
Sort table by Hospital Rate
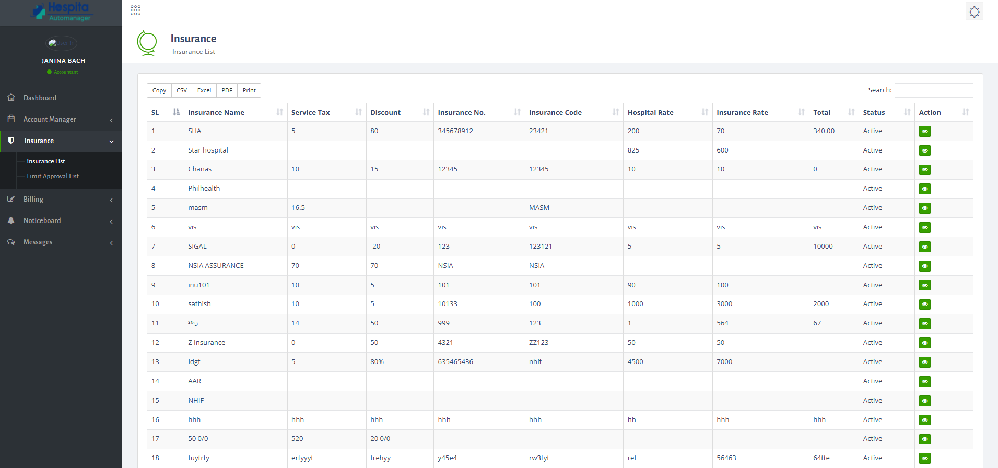point(668,112)
